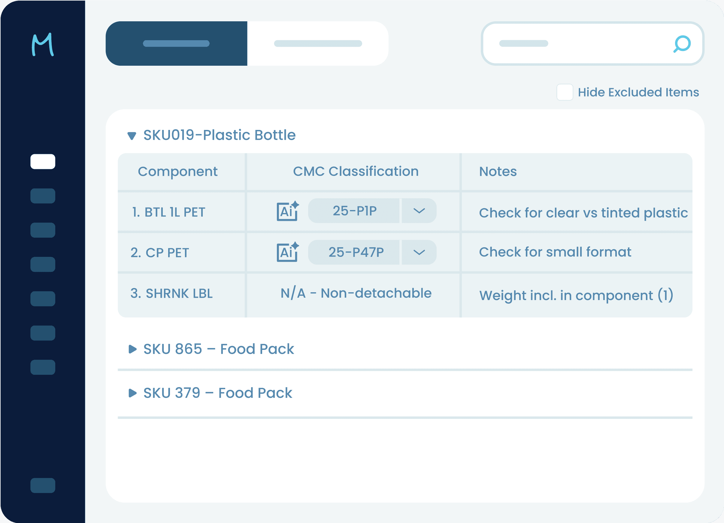The image size is (724, 523).
Task: Click the 'Hide Excluded Items' label text
Action: [638, 92]
